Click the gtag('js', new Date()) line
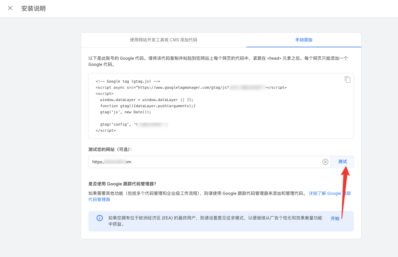The width and height of the screenshot is (398, 257). (126, 112)
